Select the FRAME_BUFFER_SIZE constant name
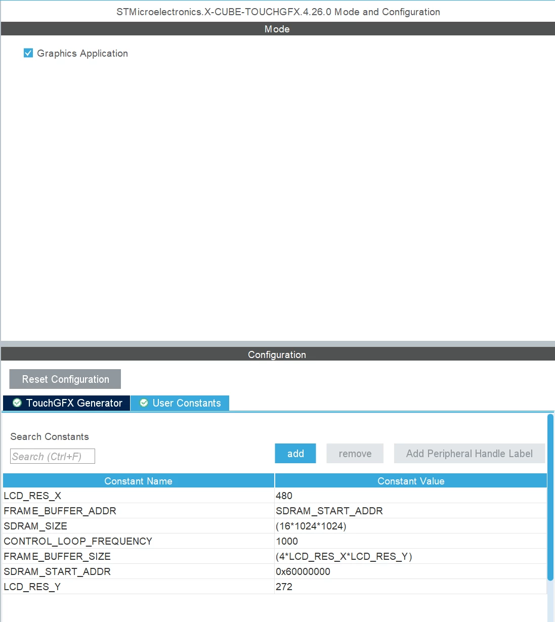 (x=57, y=556)
